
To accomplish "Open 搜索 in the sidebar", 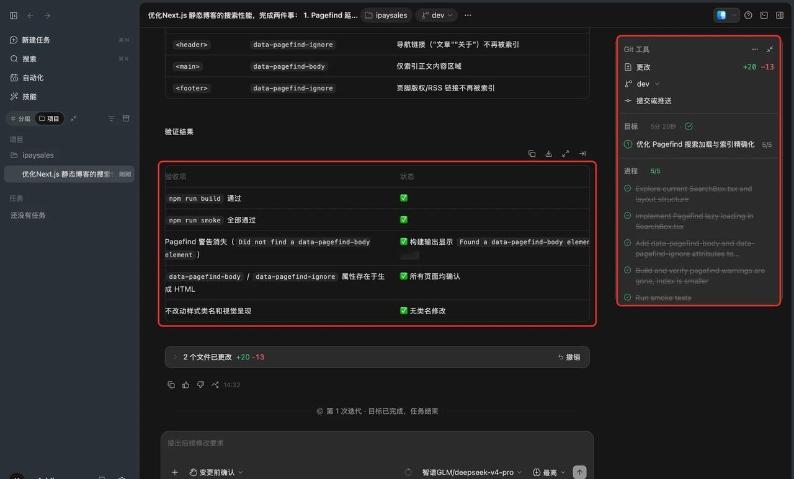I will coord(69,59).
